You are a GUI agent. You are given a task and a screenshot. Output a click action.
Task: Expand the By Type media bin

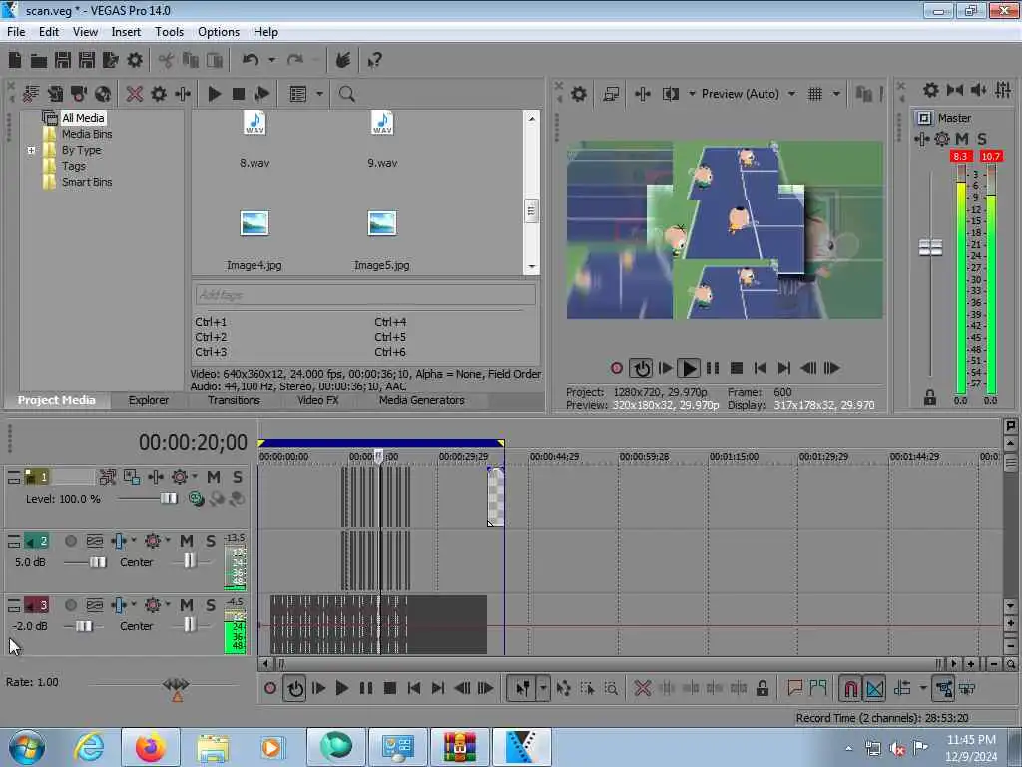pyautogui.click(x=31, y=150)
